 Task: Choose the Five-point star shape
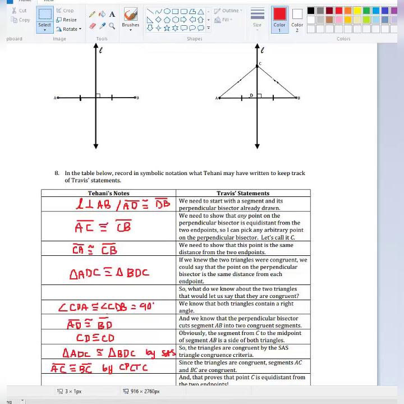pyautogui.click(x=167, y=28)
